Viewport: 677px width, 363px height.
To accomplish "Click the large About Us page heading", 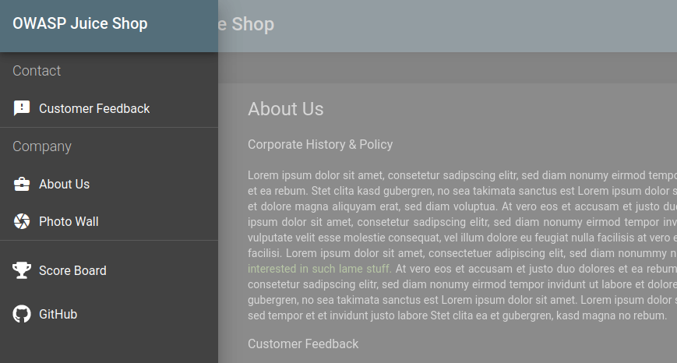I will pos(285,109).
